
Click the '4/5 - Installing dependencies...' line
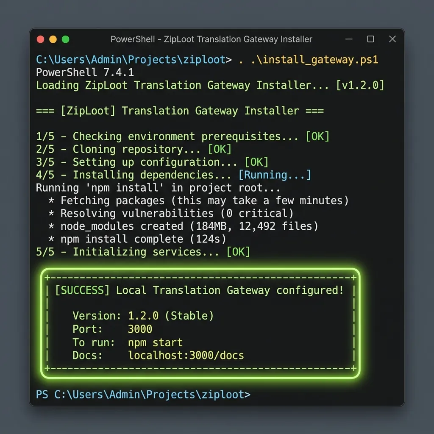point(134,175)
